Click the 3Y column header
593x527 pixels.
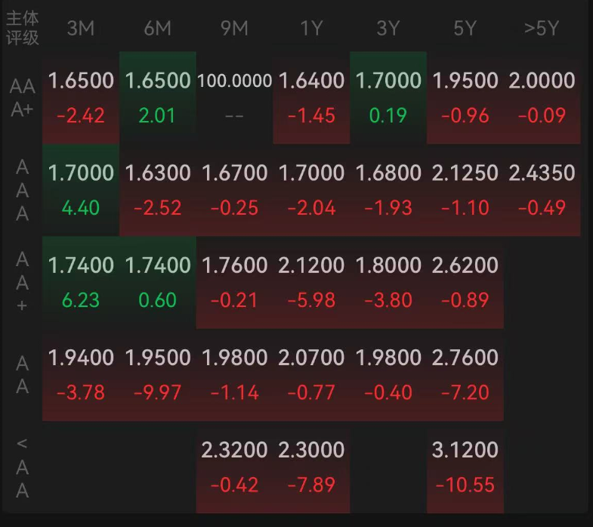(388, 29)
